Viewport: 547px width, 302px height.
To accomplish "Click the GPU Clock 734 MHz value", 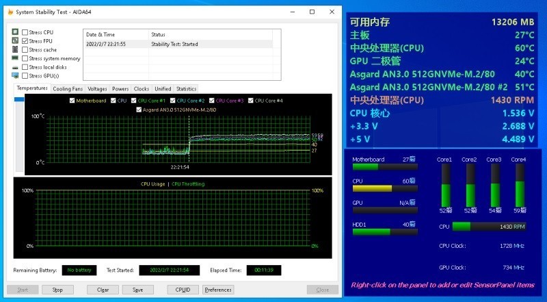I will pyautogui.click(x=514, y=267).
